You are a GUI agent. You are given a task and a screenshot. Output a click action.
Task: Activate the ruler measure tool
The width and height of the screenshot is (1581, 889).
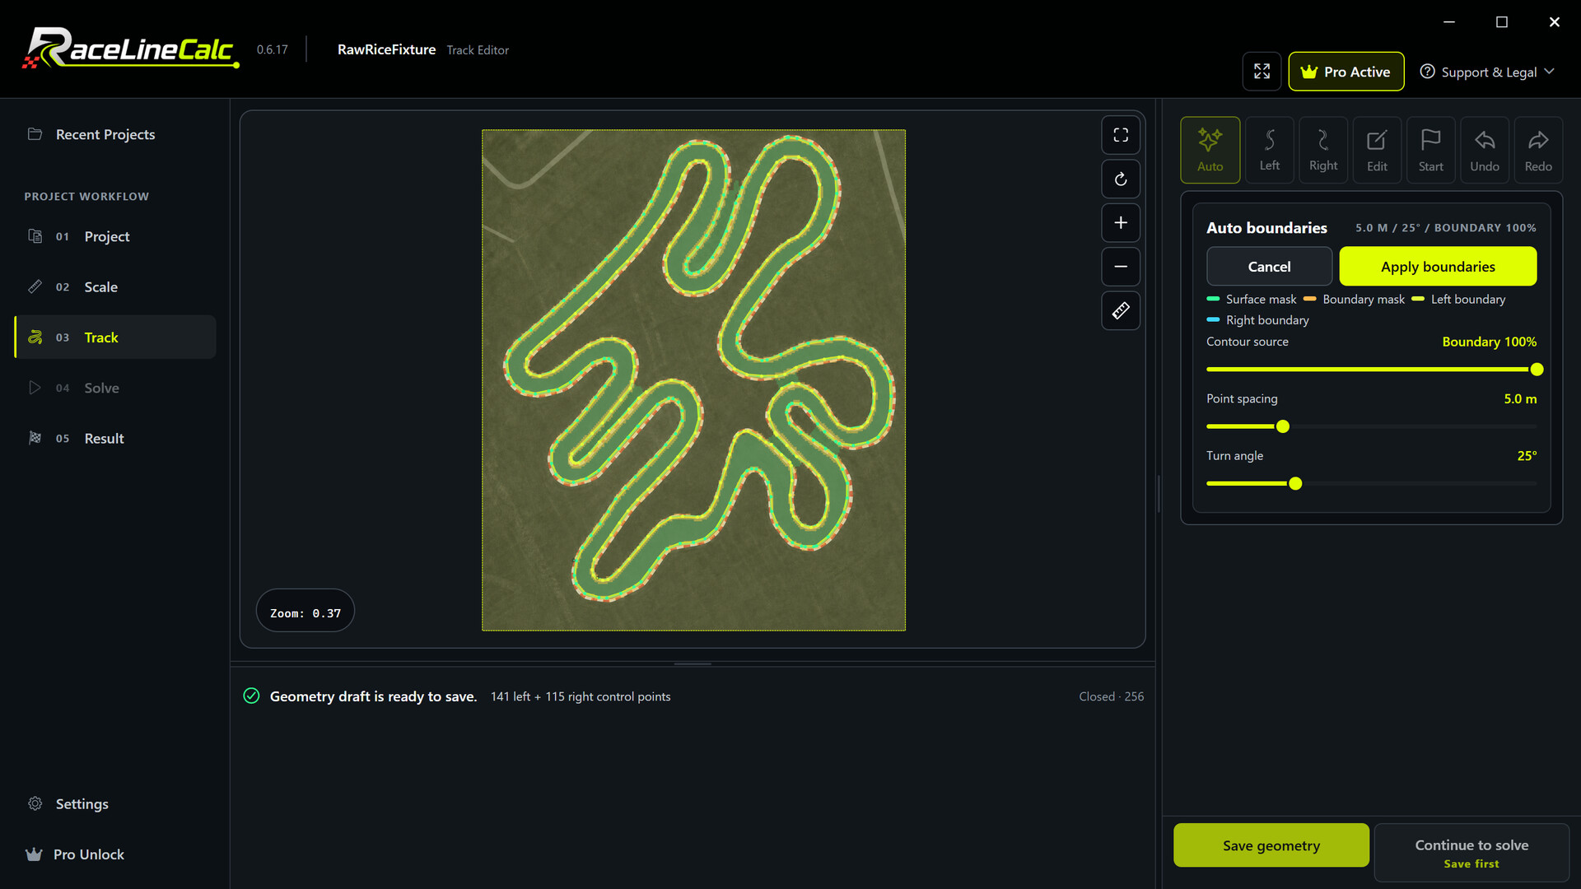(x=1121, y=310)
